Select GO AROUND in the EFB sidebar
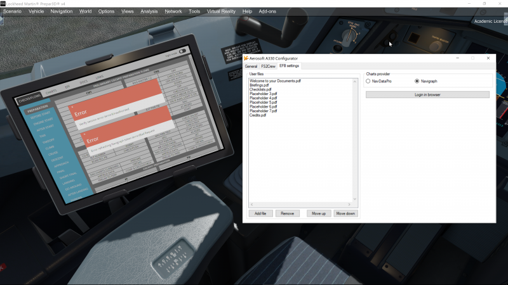508x285 pixels. pos(74,187)
